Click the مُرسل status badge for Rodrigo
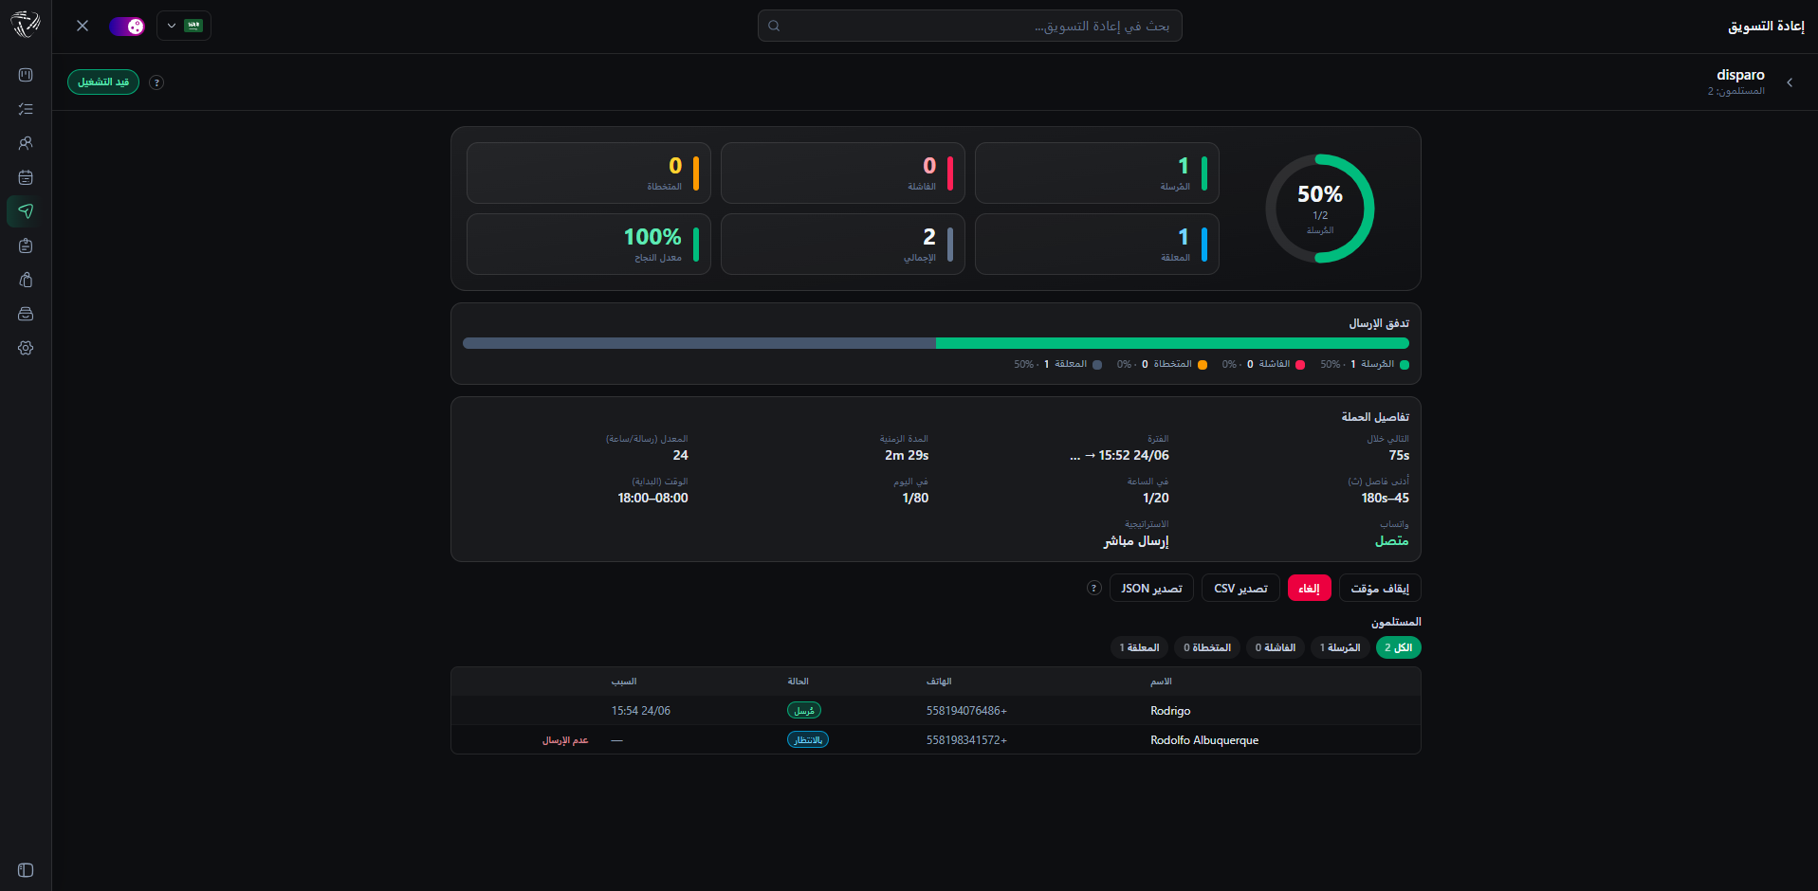 pos(804,711)
